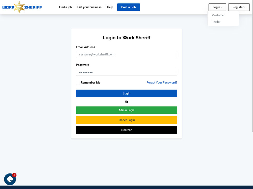Focus the Password input field
This screenshot has height=189, width=253.
pos(126,72)
